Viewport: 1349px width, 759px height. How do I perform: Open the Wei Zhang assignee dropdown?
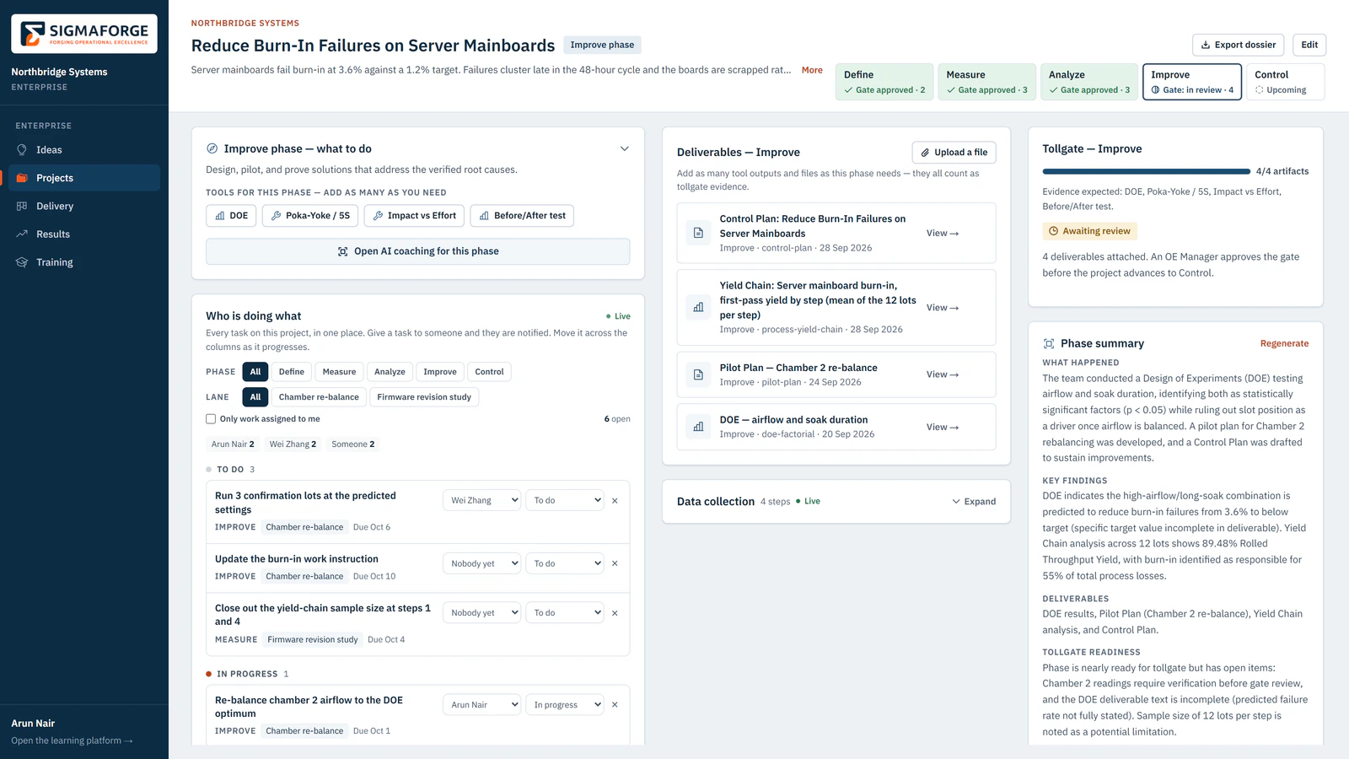pyautogui.click(x=481, y=501)
